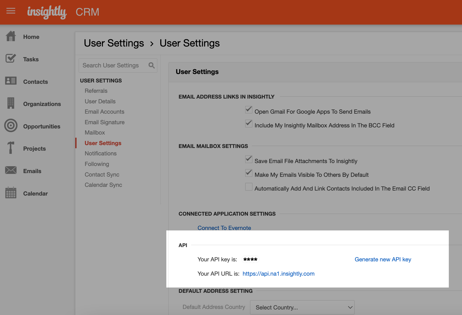
Task: Uncheck Open Gmail For Google Apps checkbox
Action: coord(249,110)
